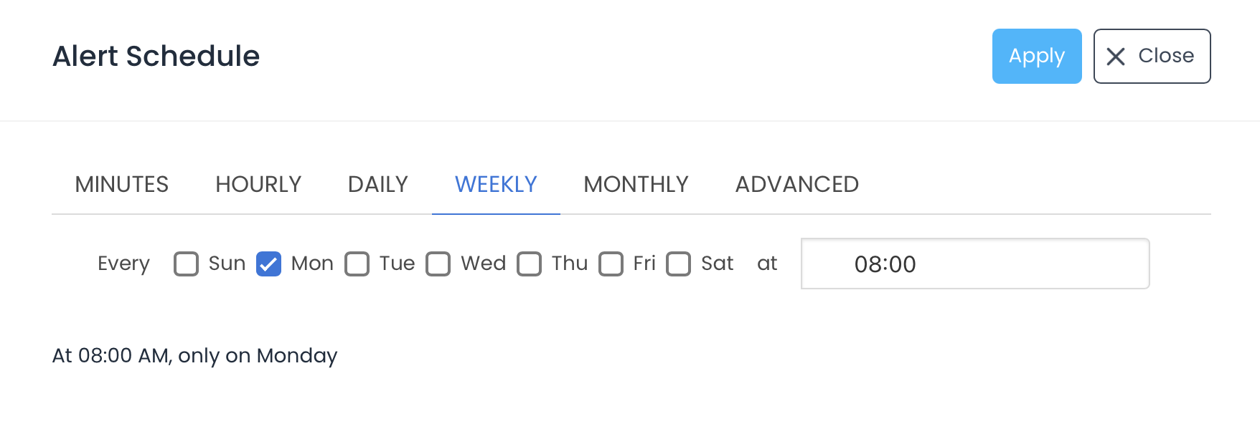Screen dimensions: 1260x434
Task: Uncheck the Mon checkbox
Action: click(268, 264)
